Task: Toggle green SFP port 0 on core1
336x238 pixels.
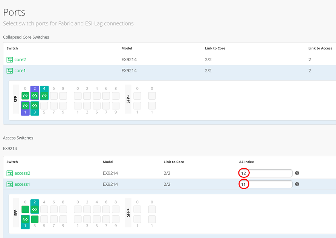Action: (x=25, y=96)
